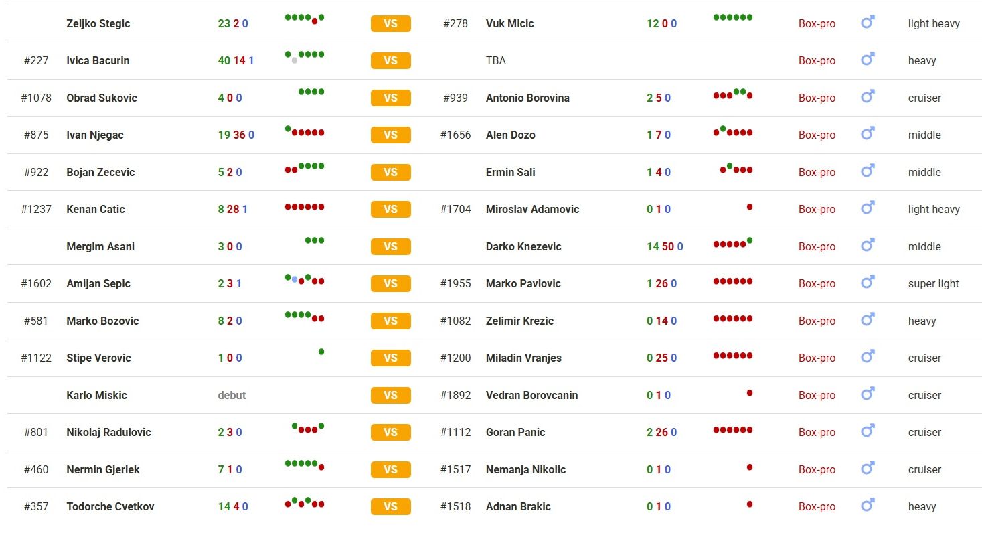The width and height of the screenshot is (982, 533).
Task: Click Box-pro link in Marko Bozovic row
Action: (x=817, y=321)
